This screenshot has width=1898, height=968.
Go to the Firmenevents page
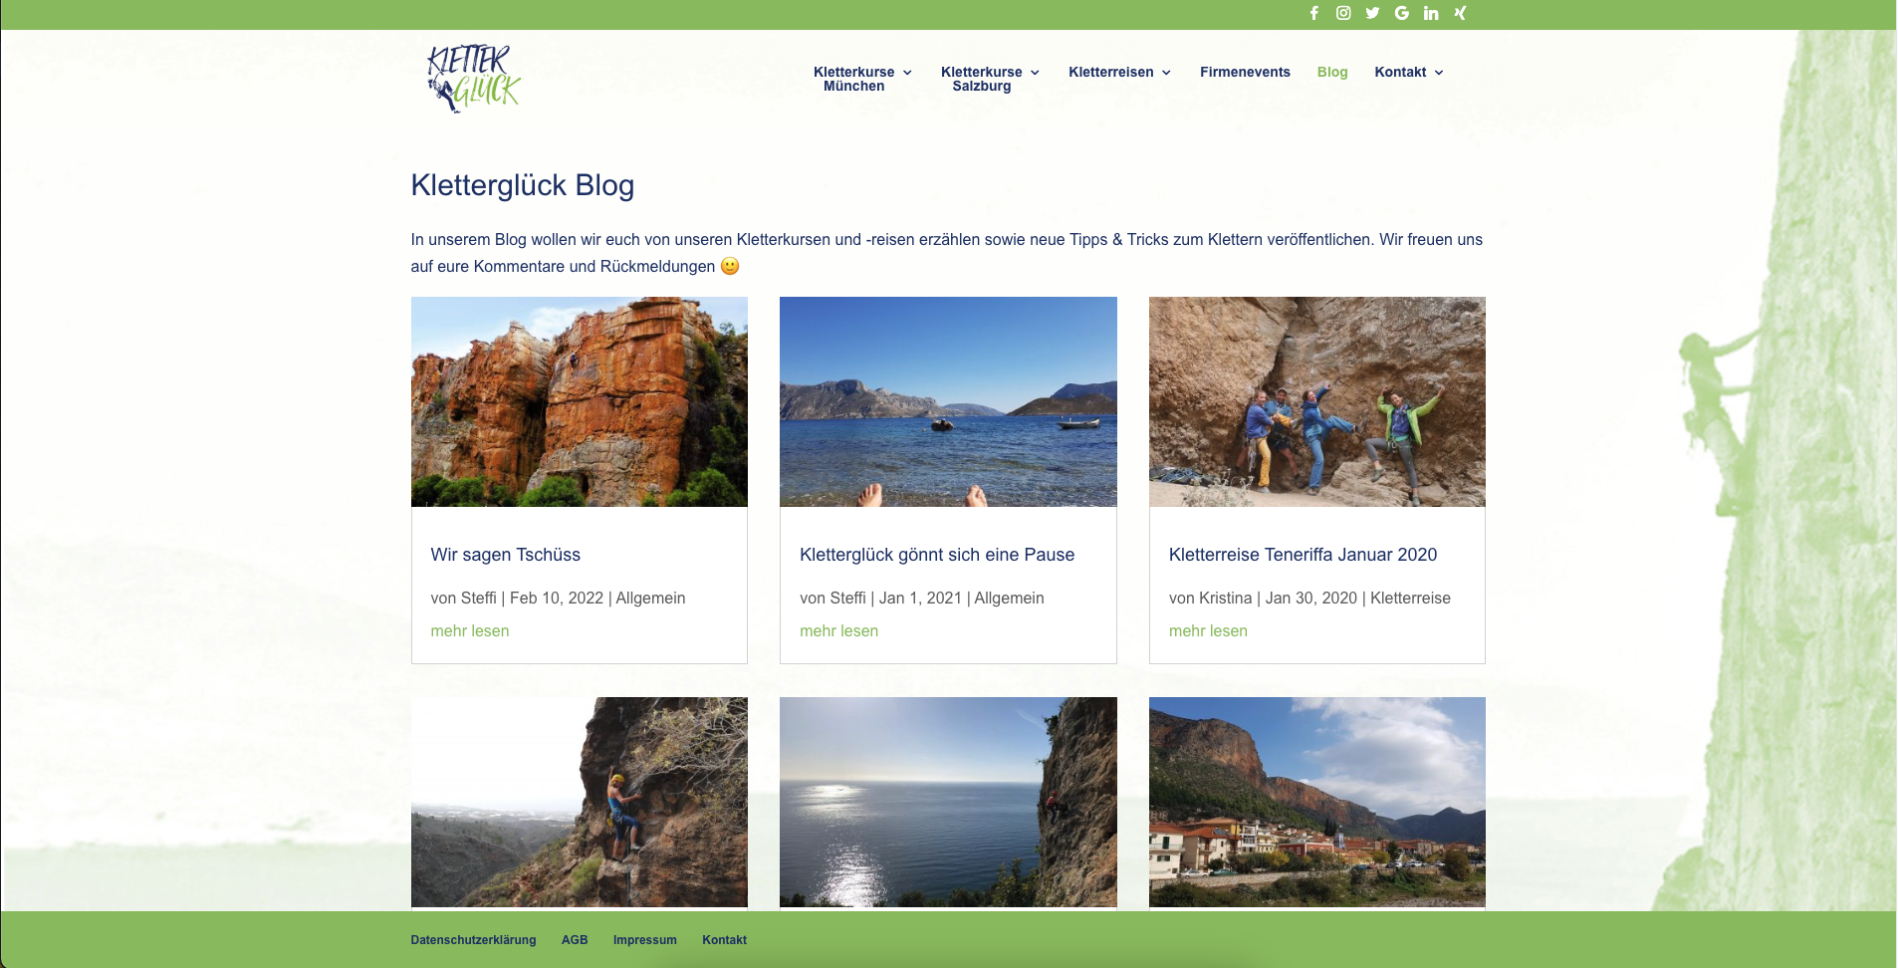1245,72
